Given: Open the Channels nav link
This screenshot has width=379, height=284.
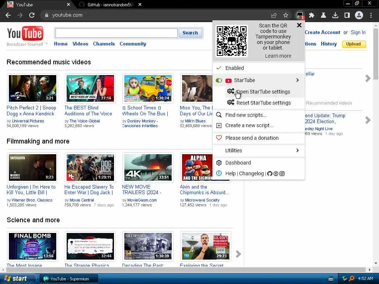Looking at the screenshot, I should [x=104, y=44].
